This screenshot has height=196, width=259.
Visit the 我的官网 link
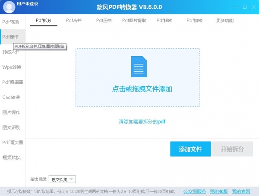241,191
